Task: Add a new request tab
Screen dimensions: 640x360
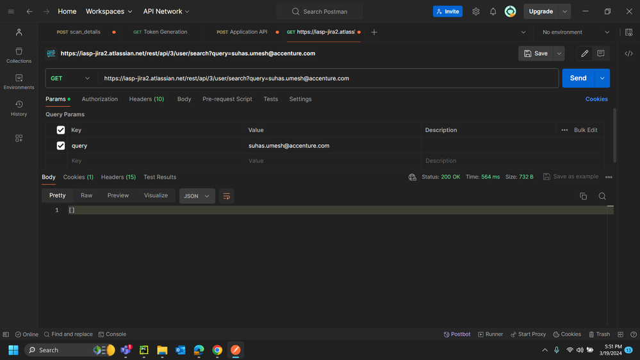Action: pyautogui.click(x=374, y=32)
